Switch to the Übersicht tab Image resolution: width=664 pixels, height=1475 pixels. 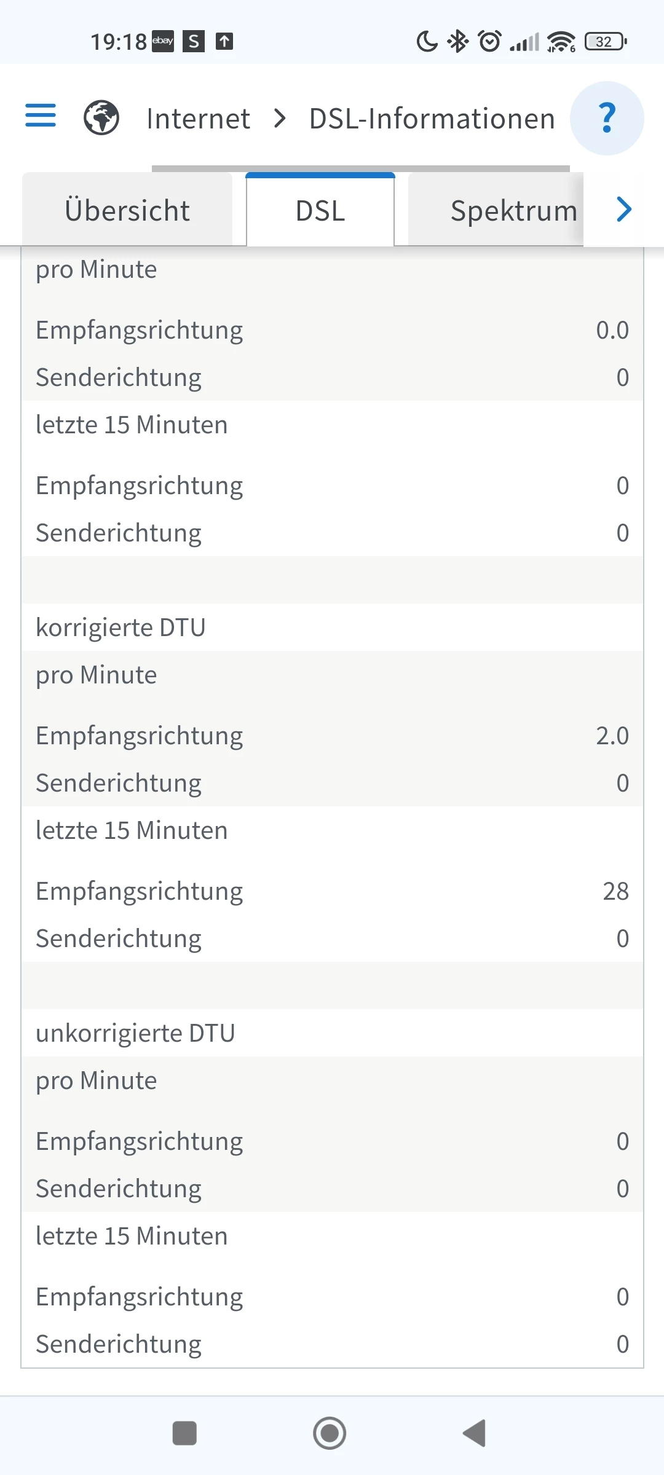coord(127,210)
